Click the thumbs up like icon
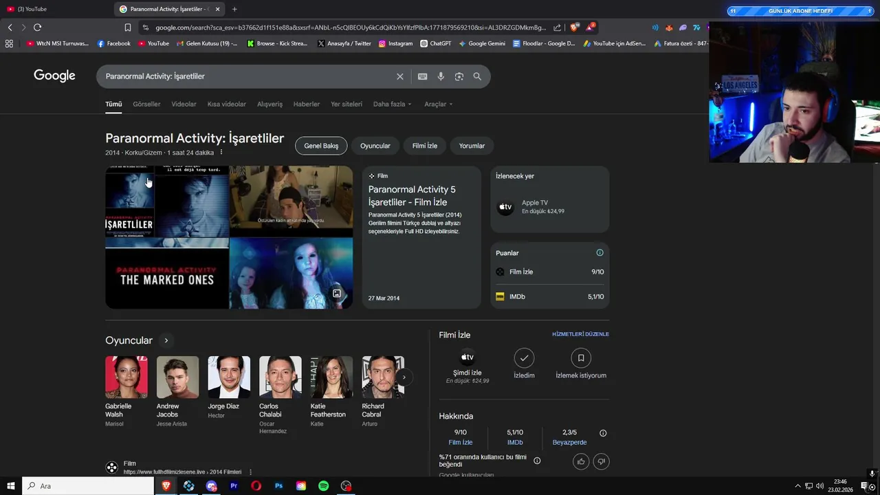 tap(581, 461)
